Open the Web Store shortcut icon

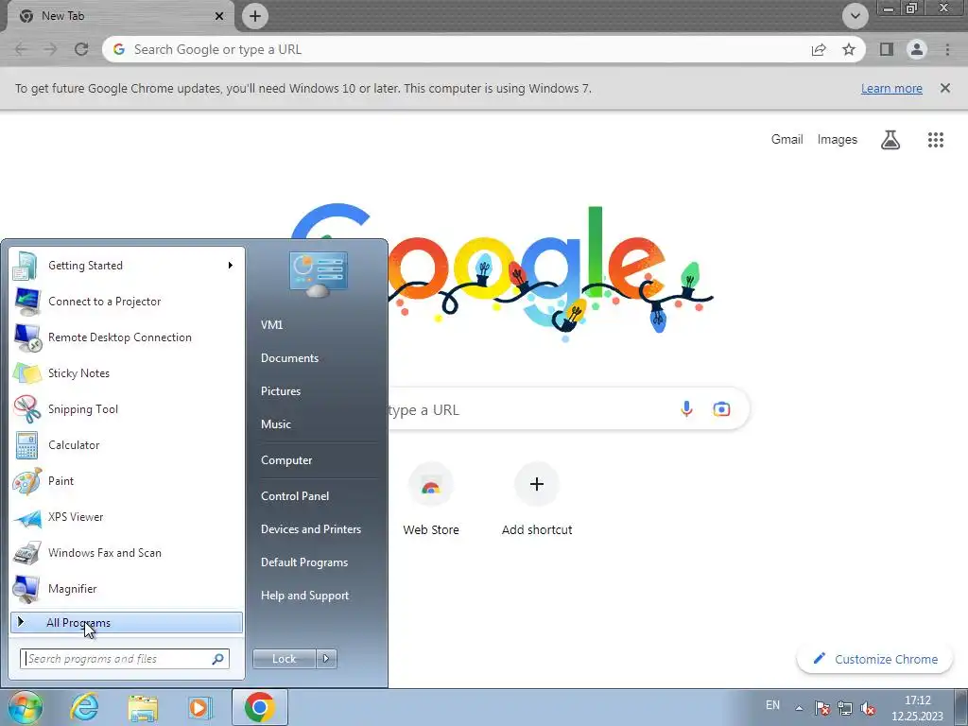(431, 484)
